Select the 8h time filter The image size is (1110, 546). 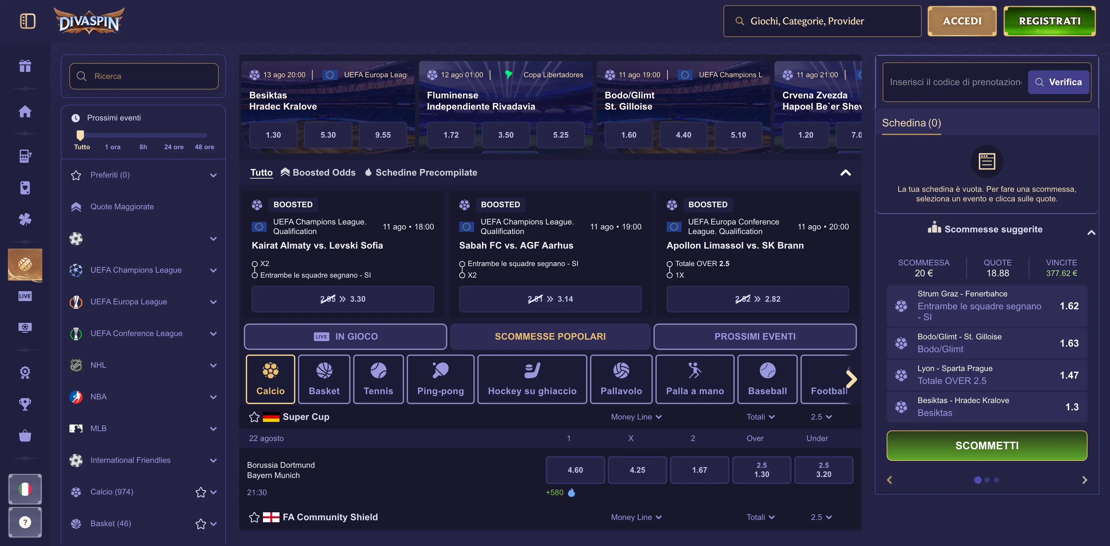pyautogui.click(x=143, y=147)
